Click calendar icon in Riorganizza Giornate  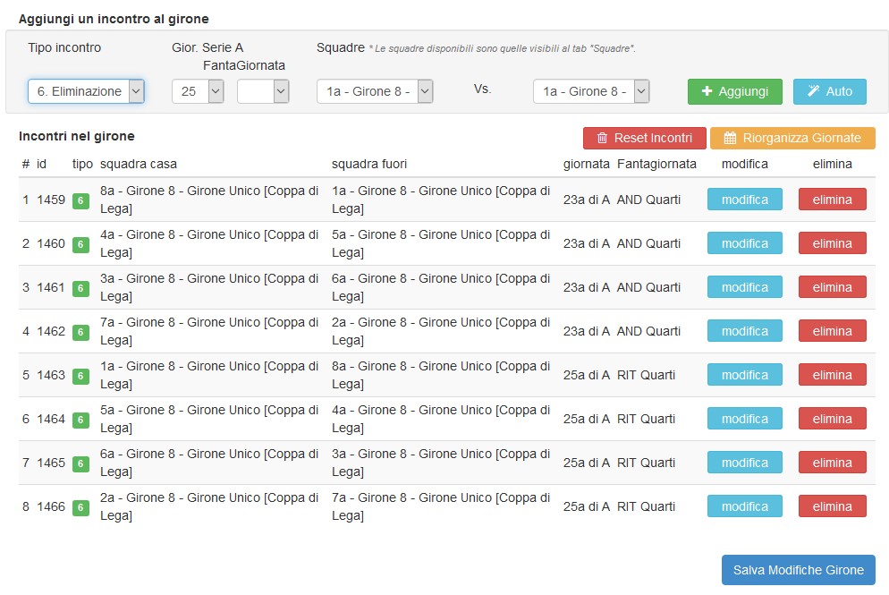pyautogui.click(x=730, y=138)
